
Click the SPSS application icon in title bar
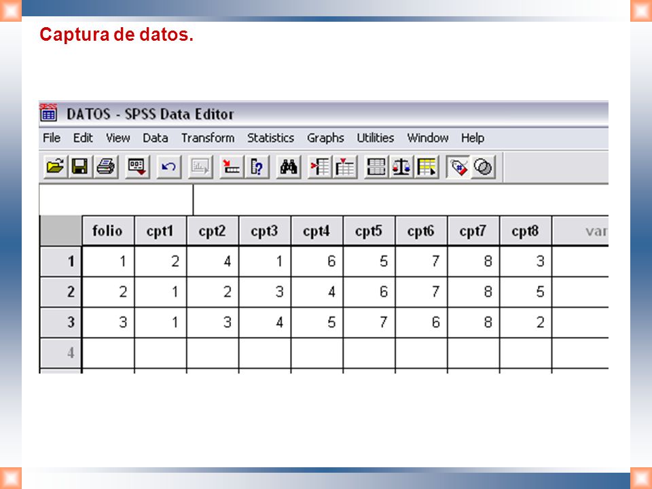point(48,113)
